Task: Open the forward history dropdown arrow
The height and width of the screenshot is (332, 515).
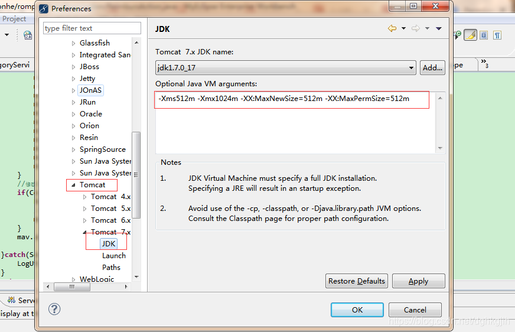Action: coord(428,28)
